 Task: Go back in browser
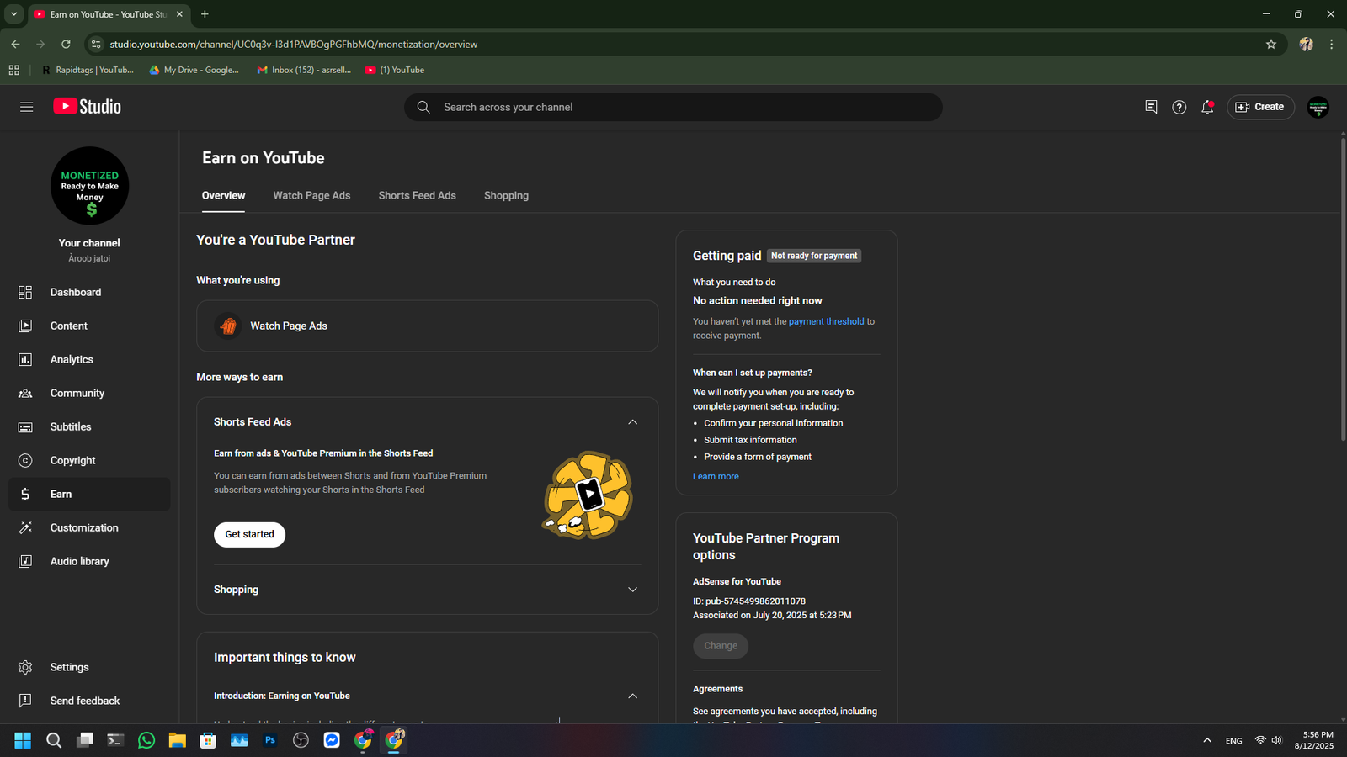15,44
